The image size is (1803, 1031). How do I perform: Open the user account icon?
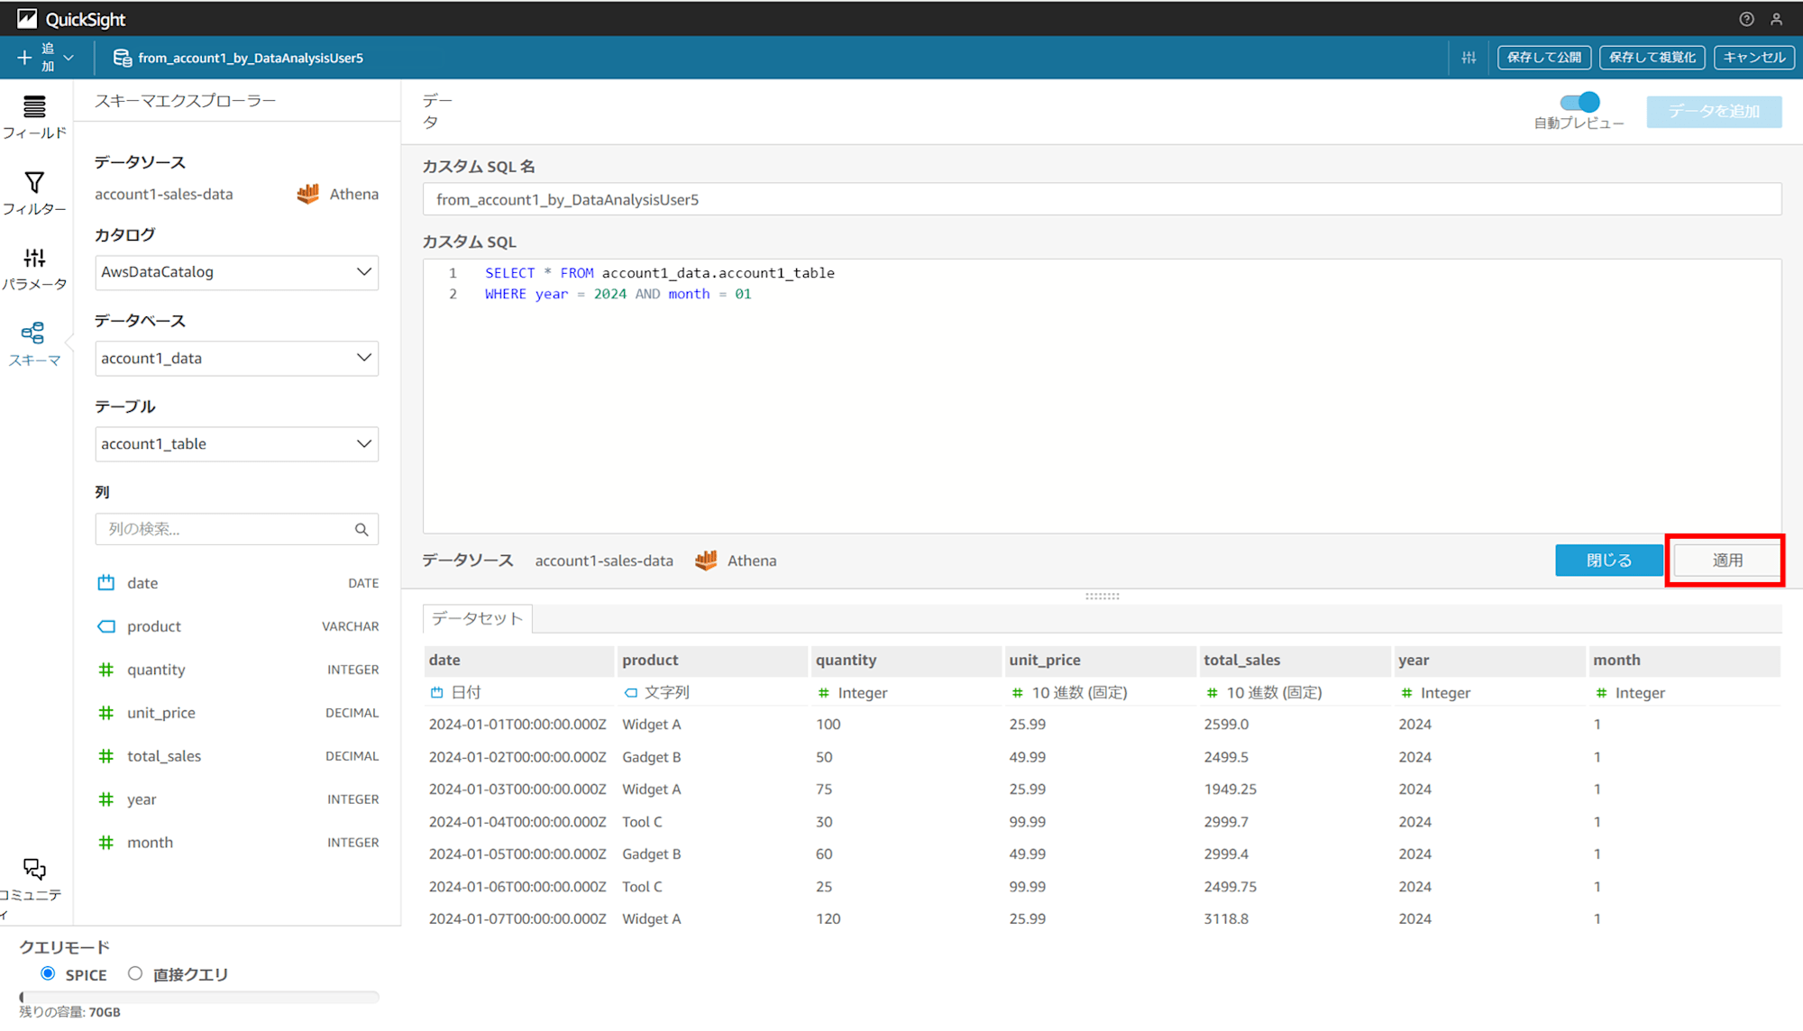(1776, 19)
